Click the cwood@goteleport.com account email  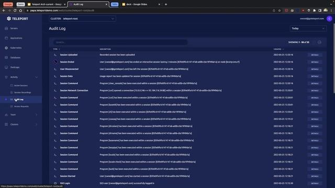(x=312, y=19)
